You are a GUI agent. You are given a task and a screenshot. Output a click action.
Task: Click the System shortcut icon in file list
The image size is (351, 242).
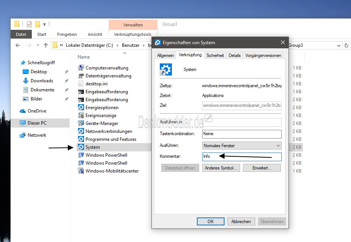pyautogui.click(x=81, y=147)
